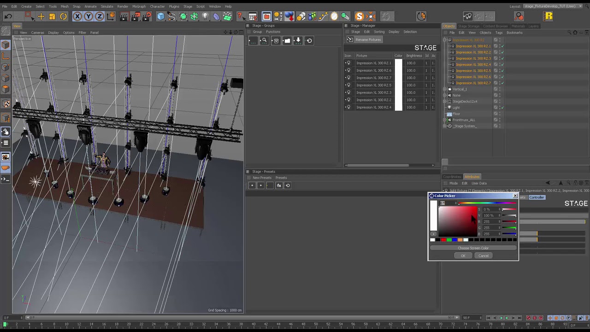Image resolution: width=590 pixels, height=332 pixels.
Task: Click inside the saturation-value color field
Action: (458, 221)
